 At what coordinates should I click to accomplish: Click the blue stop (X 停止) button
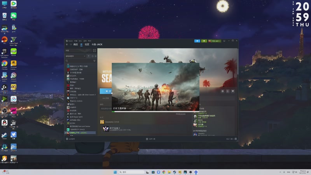106,91
